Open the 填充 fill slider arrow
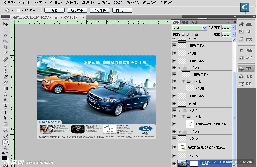This screenshot has height=167, width=257. [x=233, y=35]
